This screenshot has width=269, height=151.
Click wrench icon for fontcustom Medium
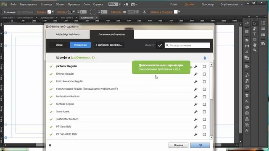tap(196, 96)
